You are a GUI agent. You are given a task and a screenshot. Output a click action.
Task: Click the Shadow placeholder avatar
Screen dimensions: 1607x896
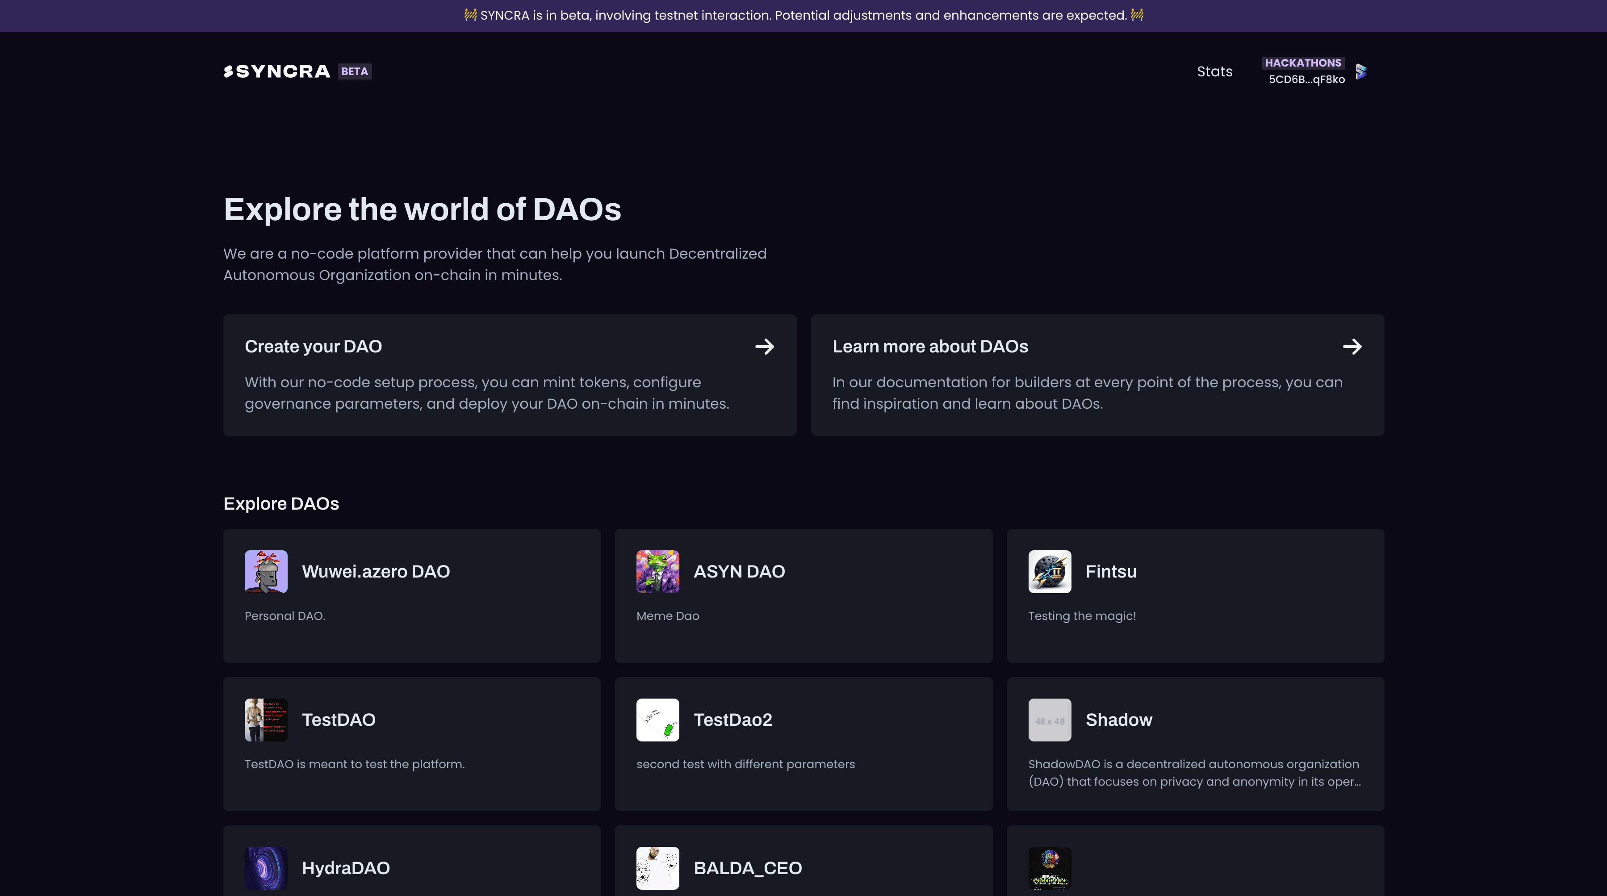(1050, 720)
